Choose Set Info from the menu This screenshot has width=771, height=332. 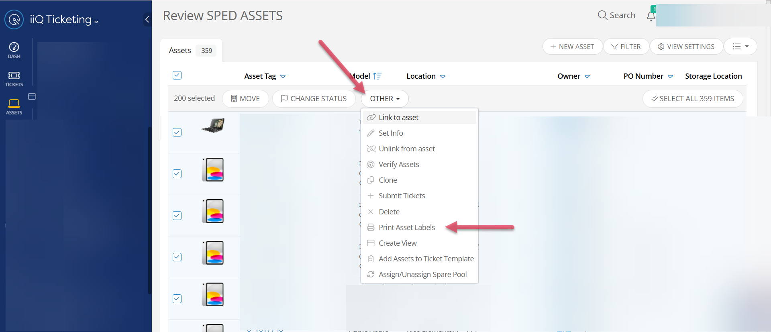coord(420,133)
